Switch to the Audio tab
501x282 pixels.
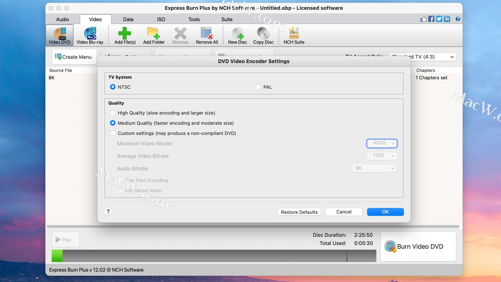(62, 19)
